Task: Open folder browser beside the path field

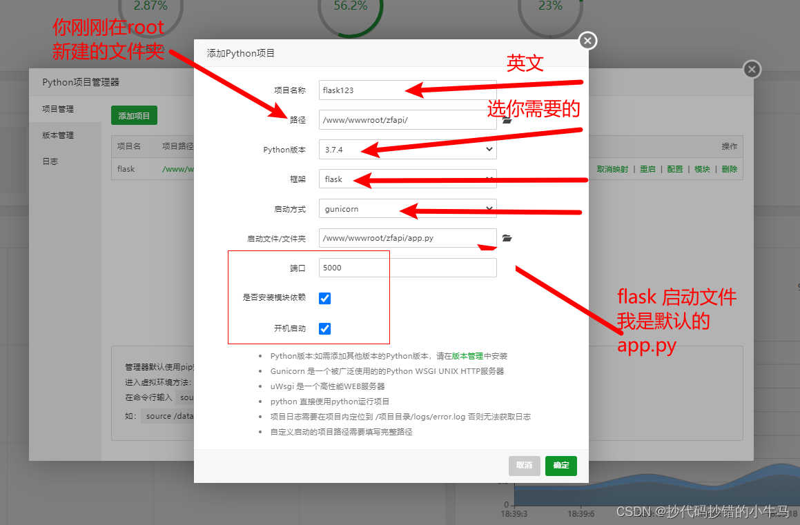Action: click(507, 120)
